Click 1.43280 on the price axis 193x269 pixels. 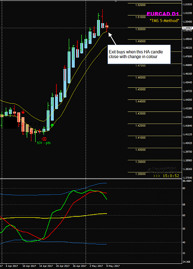(x=187, y=108)
